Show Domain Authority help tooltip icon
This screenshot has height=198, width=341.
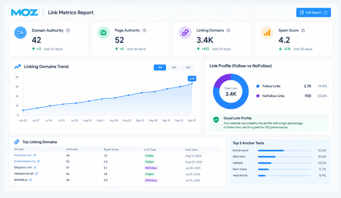[68, 30]
